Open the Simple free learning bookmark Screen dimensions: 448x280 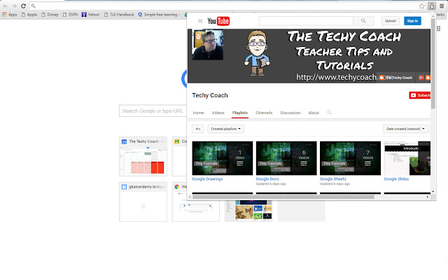coord(159,15)
